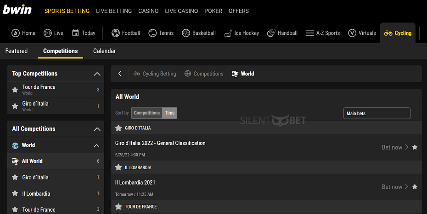Screen dimensions: 427x214
Task: Open Live section broadcast icon
Action: pyautogui.click(x=48, y=33)
